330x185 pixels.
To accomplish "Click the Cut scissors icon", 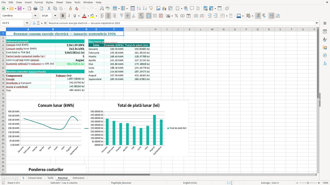I will [x=49, y=8].
